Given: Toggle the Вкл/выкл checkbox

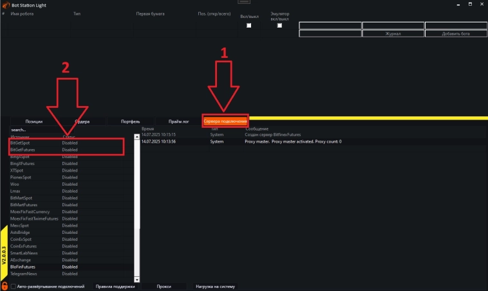Looking at the screenshot, I should (x=249, y=25).
